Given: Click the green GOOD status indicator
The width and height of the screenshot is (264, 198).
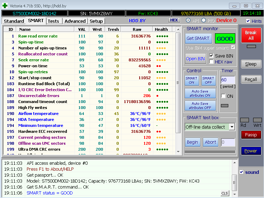Looking at the screenshot, I should point(225,39).
